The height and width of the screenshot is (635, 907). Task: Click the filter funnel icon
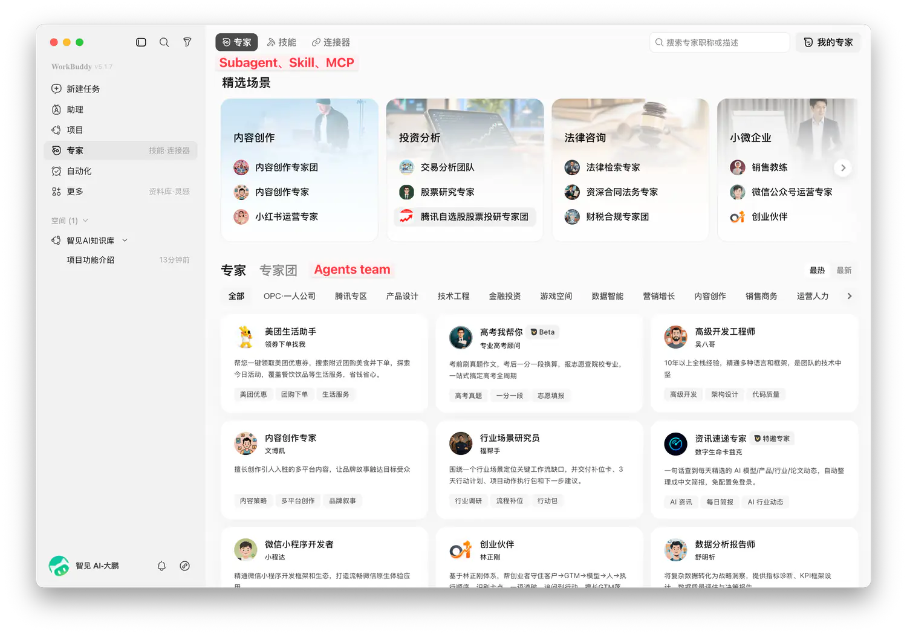tap(187, 42)
